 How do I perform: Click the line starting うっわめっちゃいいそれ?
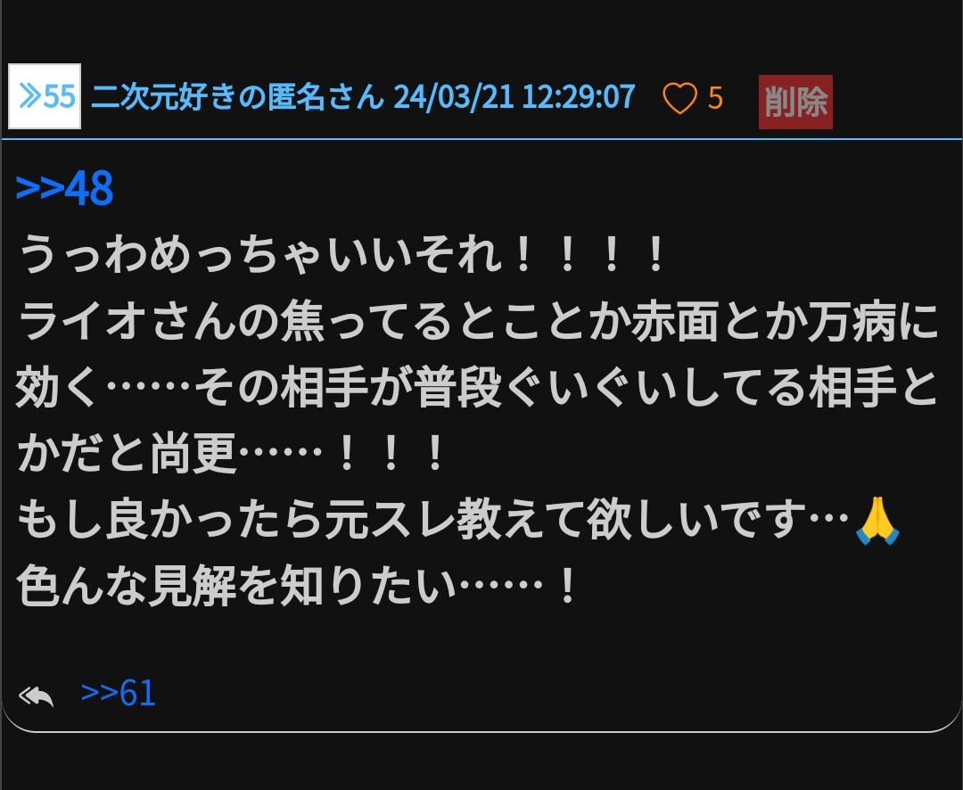point(342,254)
